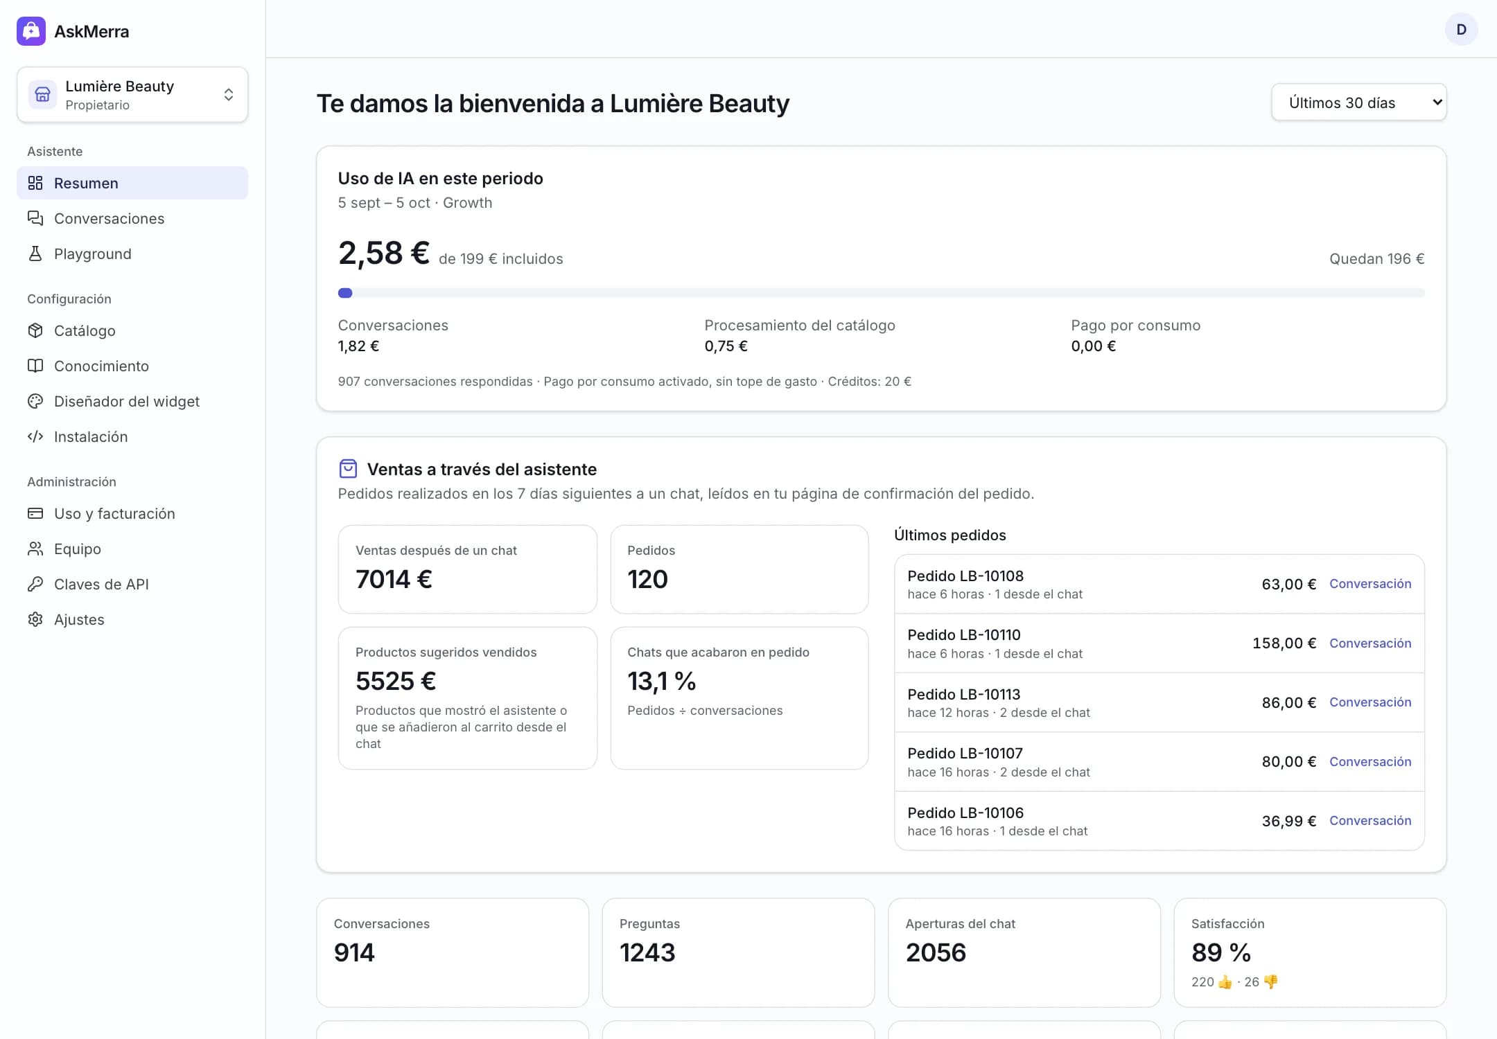Click the Uso y facturación card icon
Image resolution: width=1497 pixels, height=1039 pixels.
pyautogui.click(x=35, y=513)
